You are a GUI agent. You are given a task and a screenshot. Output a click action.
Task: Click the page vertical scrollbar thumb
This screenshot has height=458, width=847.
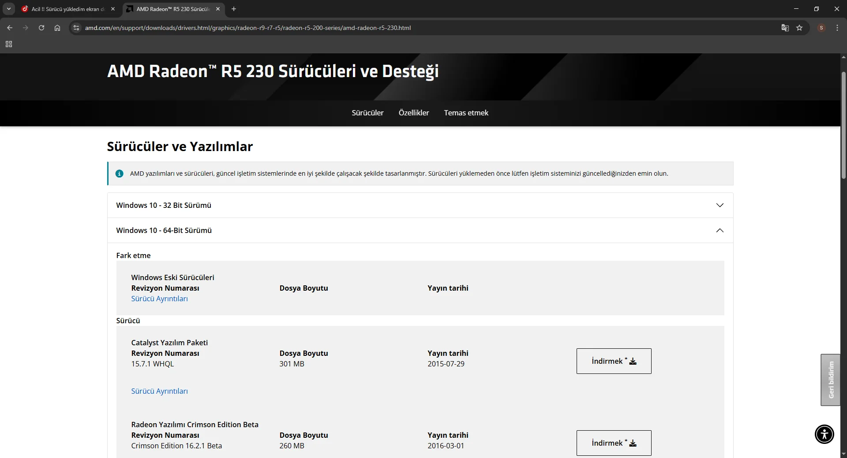[843, 125]
